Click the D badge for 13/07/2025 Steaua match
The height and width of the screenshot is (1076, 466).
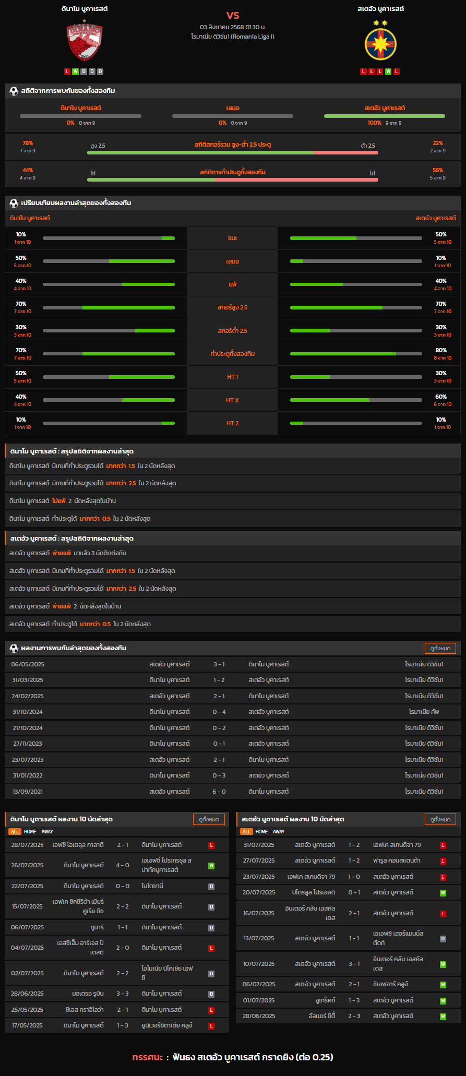[443, 938]
